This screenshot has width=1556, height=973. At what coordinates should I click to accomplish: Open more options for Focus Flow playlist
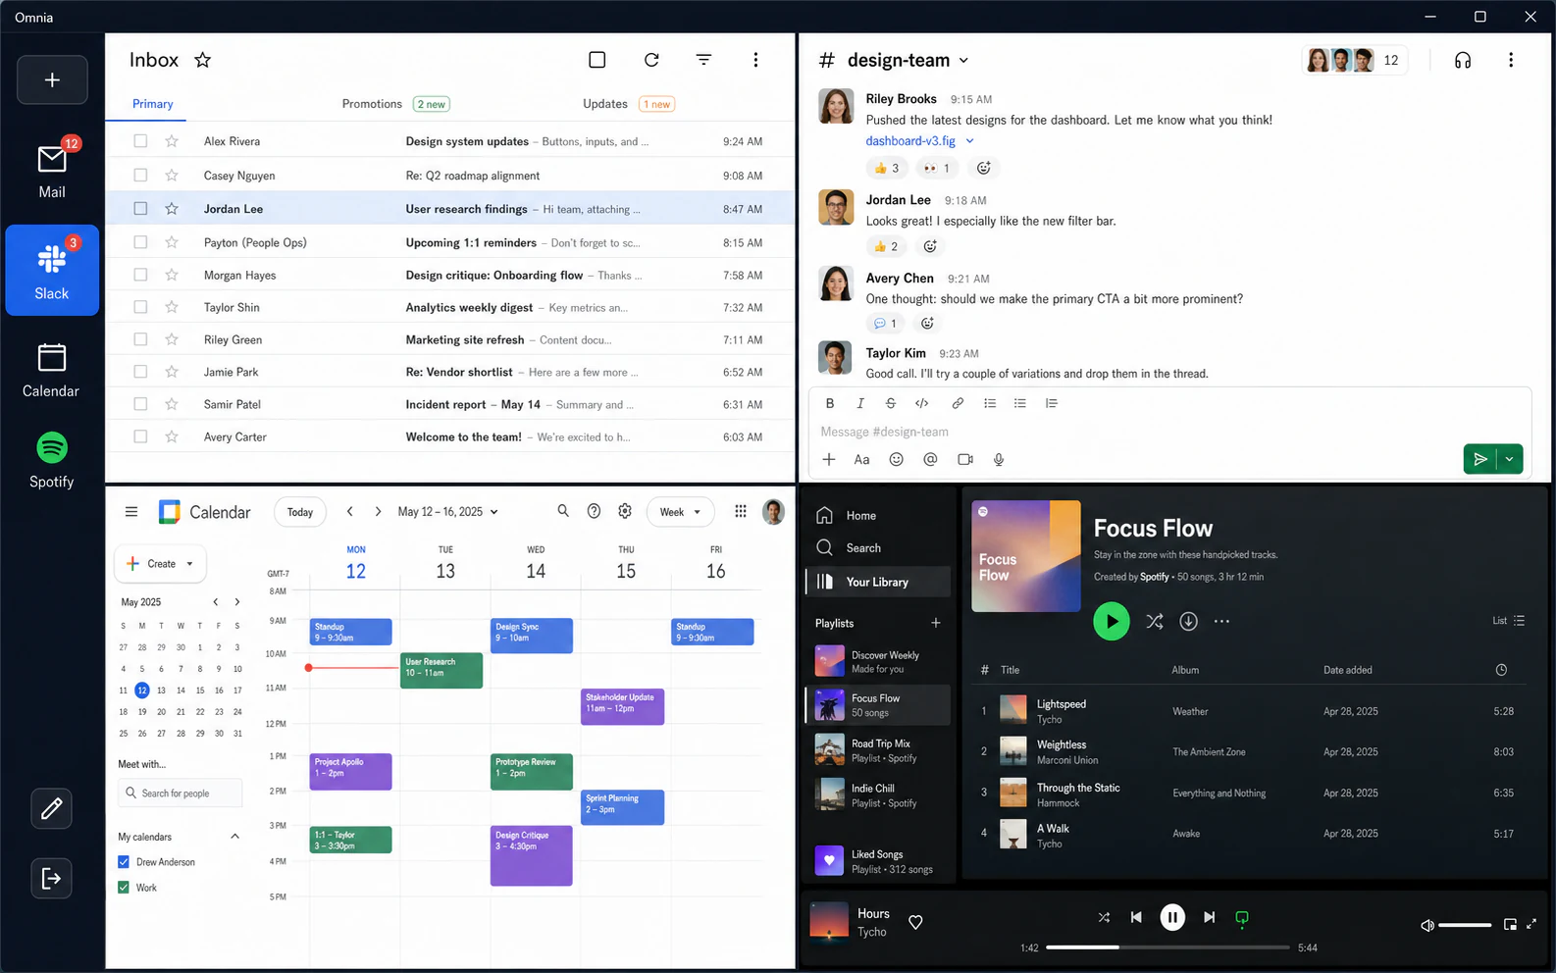click(x=1221, y=621)
